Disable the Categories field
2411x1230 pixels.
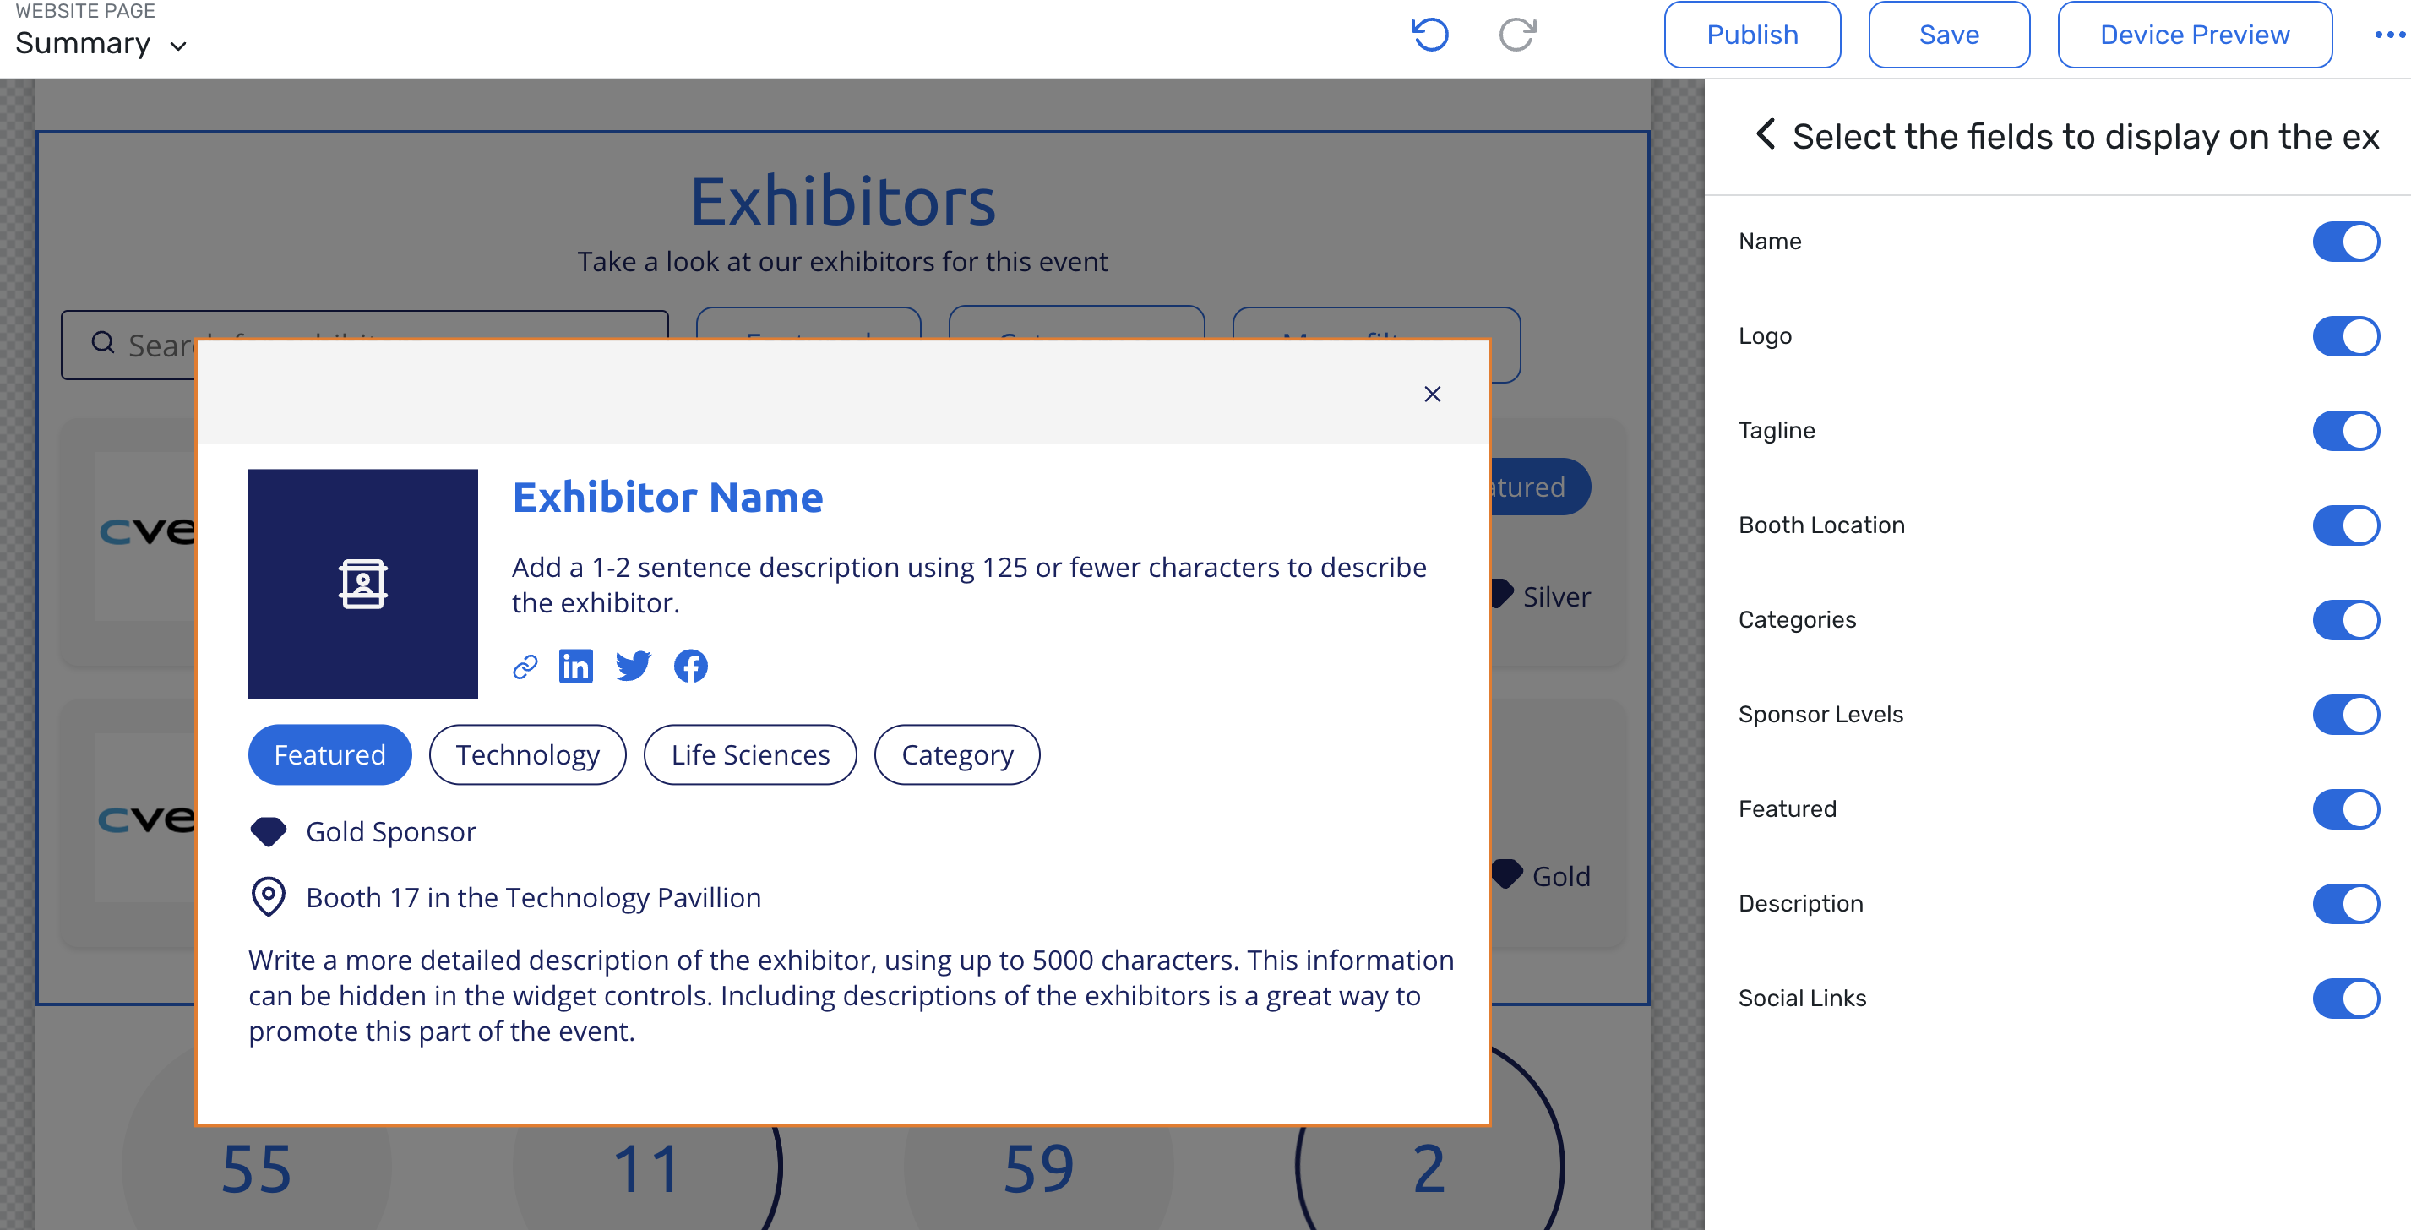coord(2345,620)
